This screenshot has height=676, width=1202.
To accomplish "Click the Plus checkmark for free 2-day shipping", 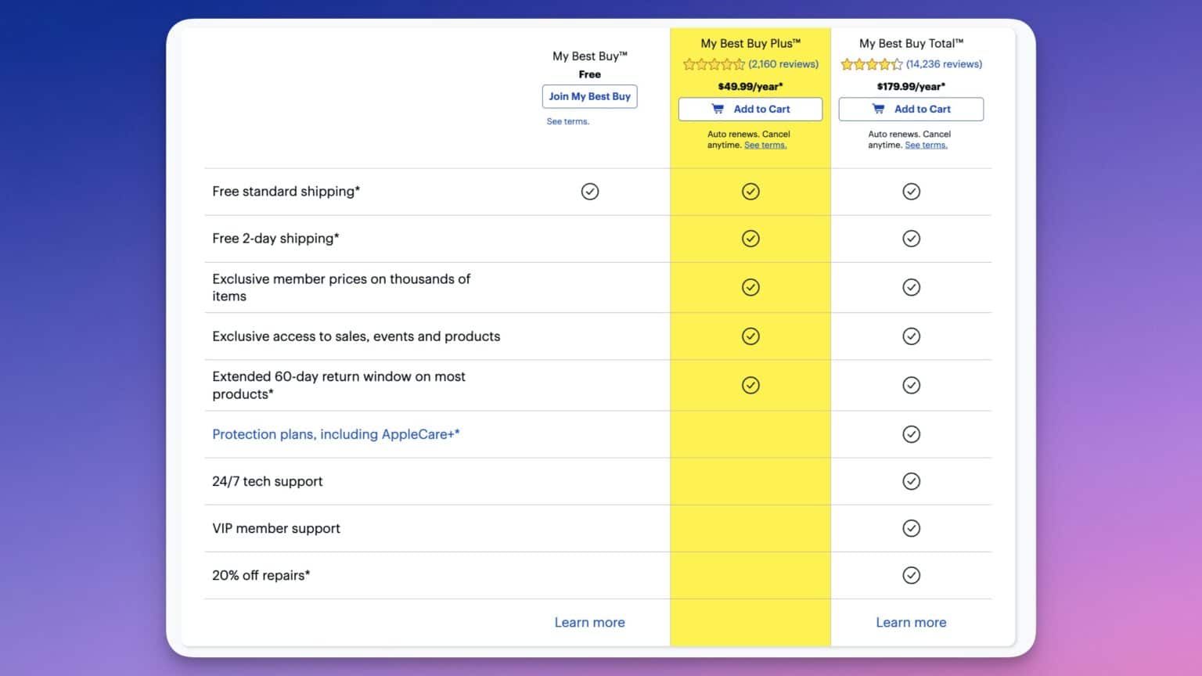I will (x=750, y=239).
